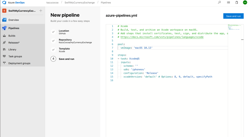Screen dimensions: 248x137
Task: Open the search magnifier icon
Action: coord(219,2)
